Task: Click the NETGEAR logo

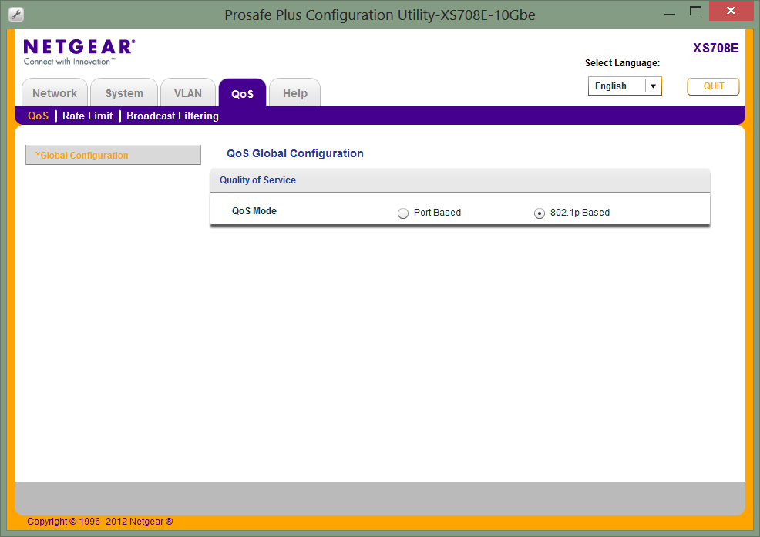Action: pyautogui.click(x=79, y=52)
